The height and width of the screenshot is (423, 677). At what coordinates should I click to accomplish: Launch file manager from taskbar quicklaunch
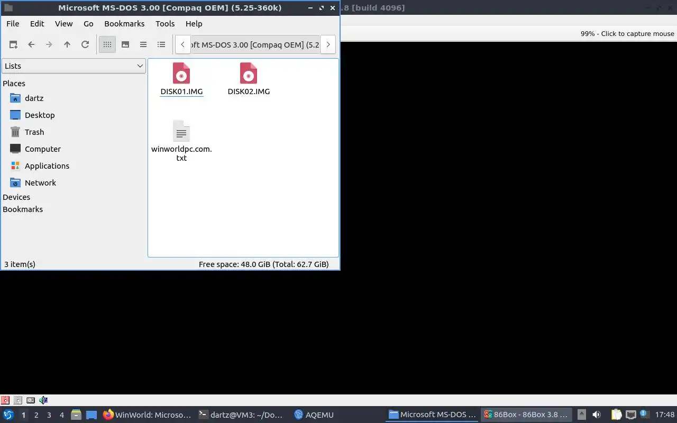pyautogui.click(x=76, y=415)
